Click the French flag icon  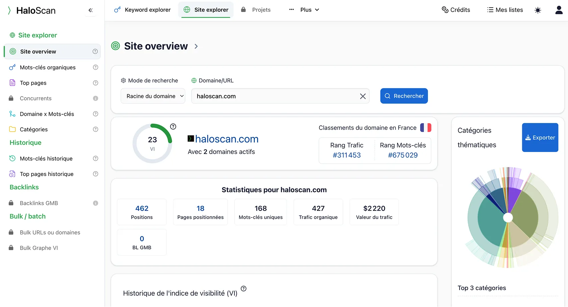pos(426,128)
